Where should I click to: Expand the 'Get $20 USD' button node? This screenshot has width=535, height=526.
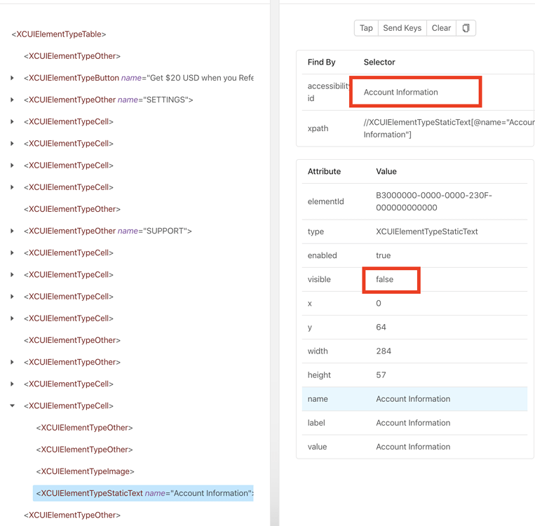(x=13, y=78)
